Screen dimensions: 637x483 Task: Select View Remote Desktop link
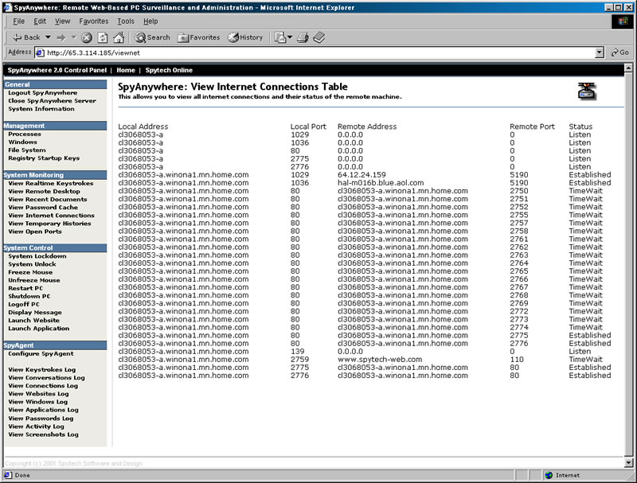(x=45, y=191)
